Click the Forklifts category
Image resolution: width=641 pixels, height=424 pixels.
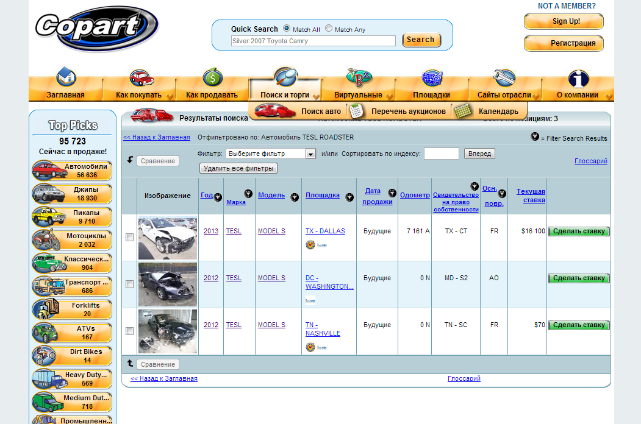[x=72, y=309]
